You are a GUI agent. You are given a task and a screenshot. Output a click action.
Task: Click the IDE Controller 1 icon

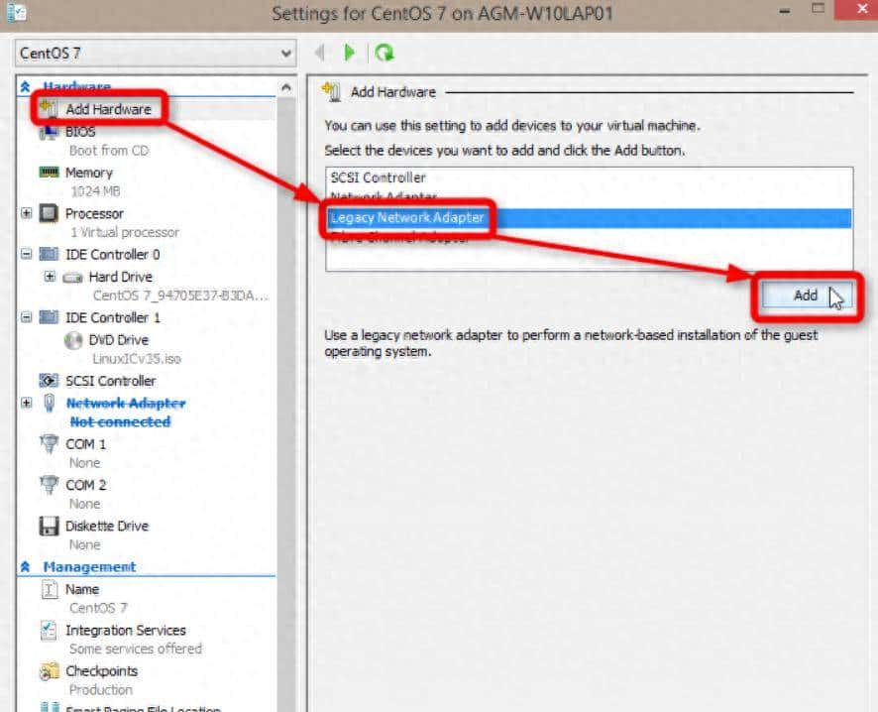click(49, 317)
